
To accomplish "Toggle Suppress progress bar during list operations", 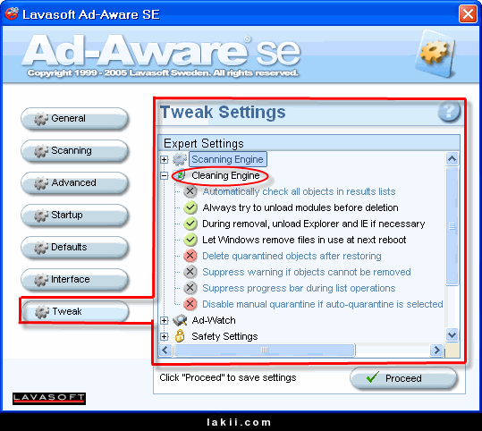I will [x=190, y=288].
